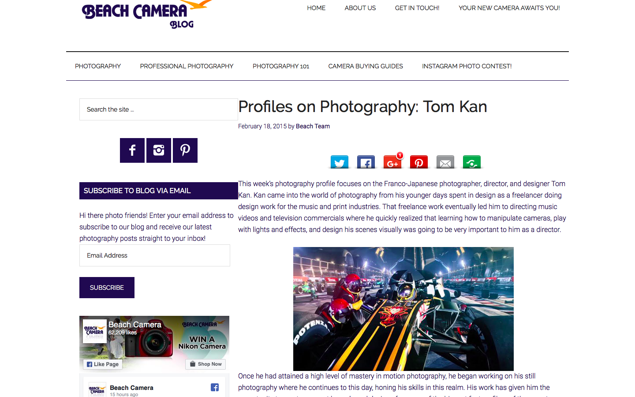This screenshot has height=397, width=635.
Task: Navigate to About Us page
Action: 360,8
